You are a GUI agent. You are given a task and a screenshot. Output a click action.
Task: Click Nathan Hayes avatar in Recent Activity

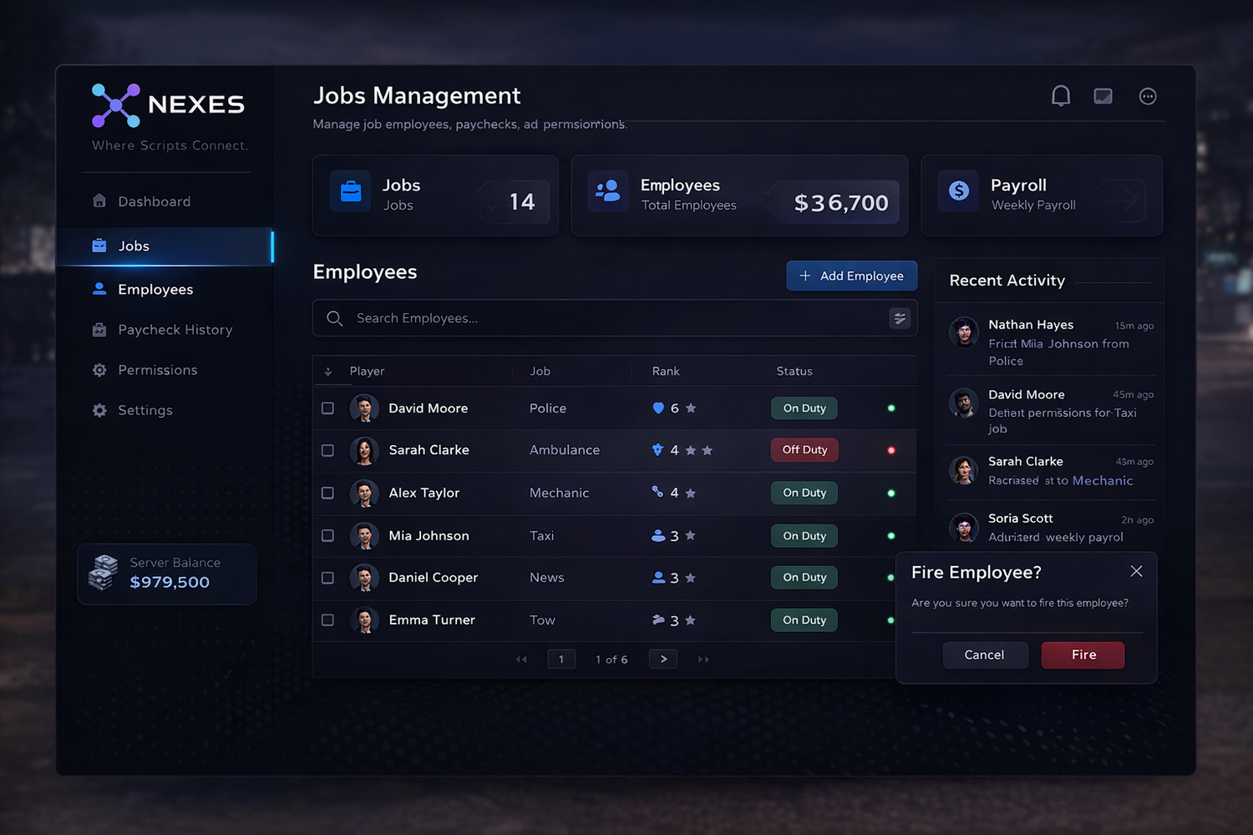tap(964, 332)
